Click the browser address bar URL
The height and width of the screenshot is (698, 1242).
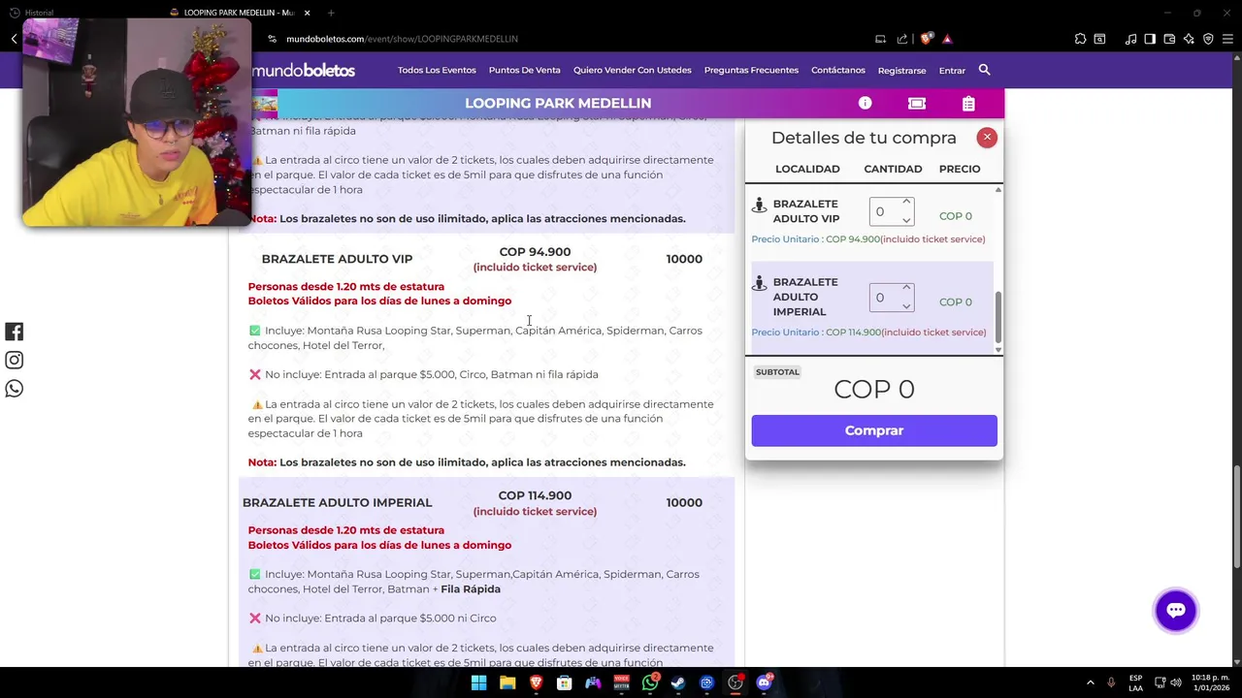point(402,39)
